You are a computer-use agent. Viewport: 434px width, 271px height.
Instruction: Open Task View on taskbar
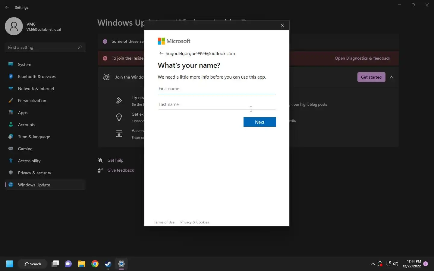55,264
